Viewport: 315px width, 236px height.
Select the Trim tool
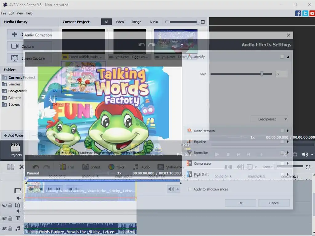coord(67,167)
